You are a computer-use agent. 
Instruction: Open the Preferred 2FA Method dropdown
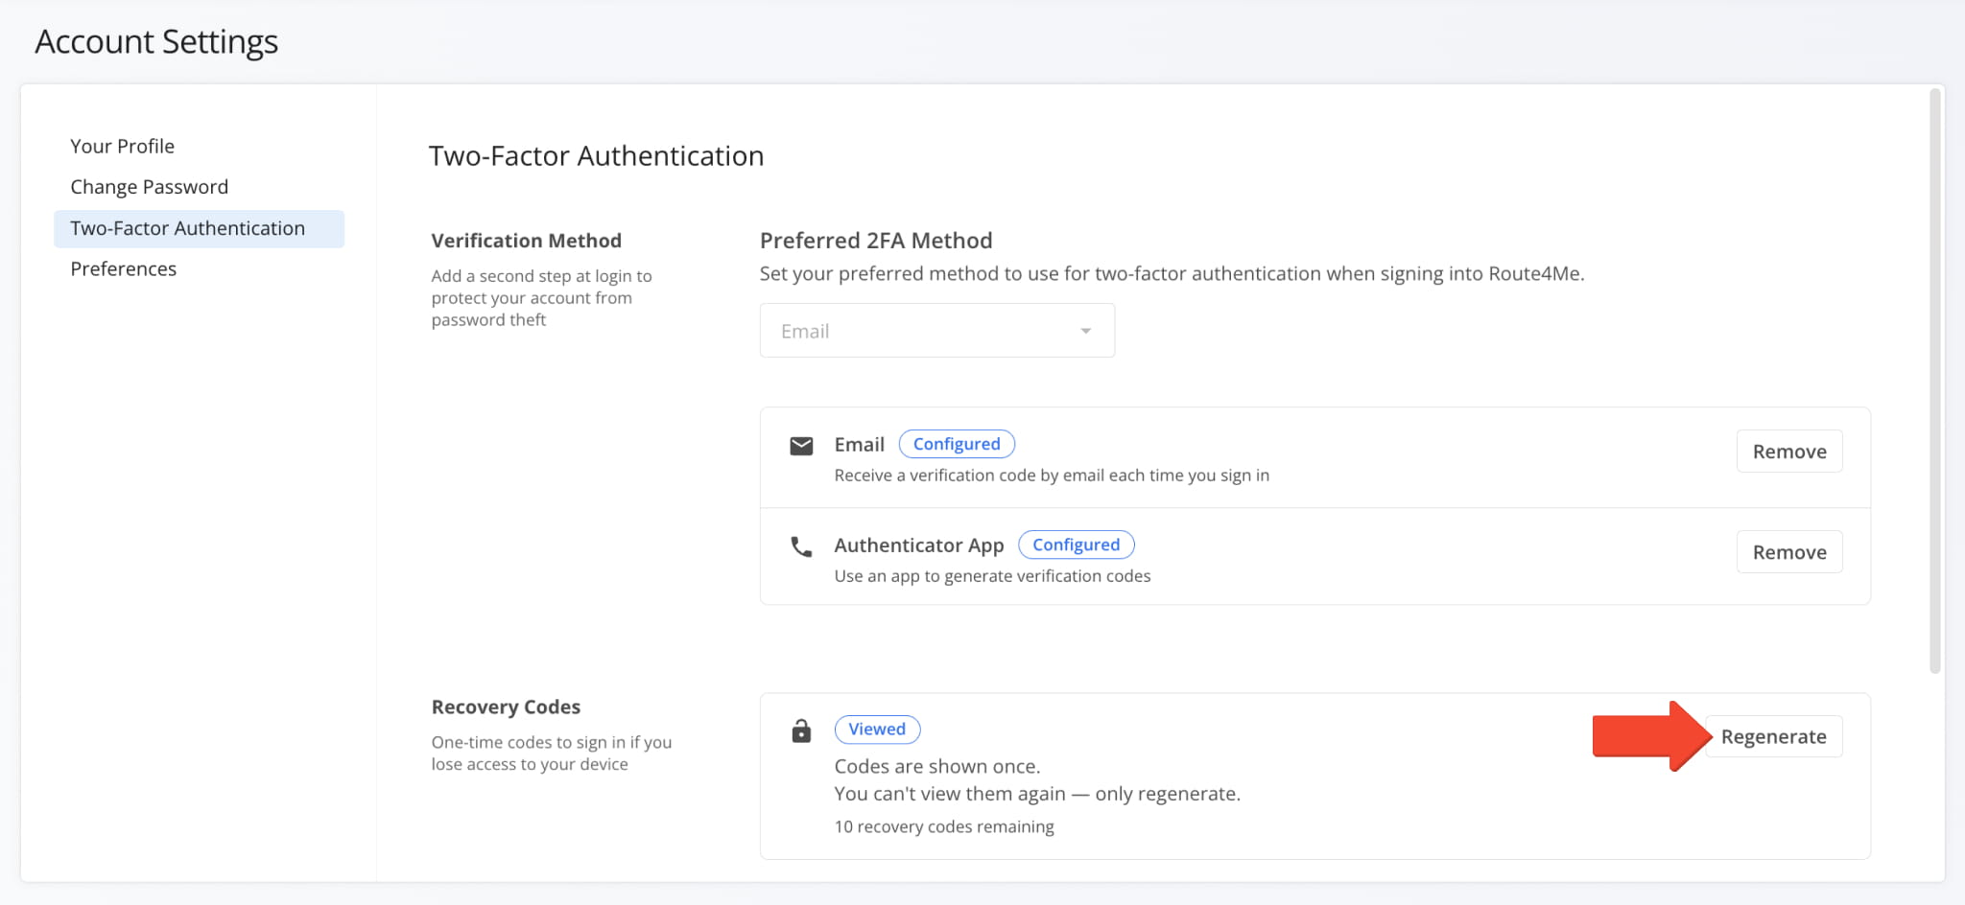(x=936, y=331)
